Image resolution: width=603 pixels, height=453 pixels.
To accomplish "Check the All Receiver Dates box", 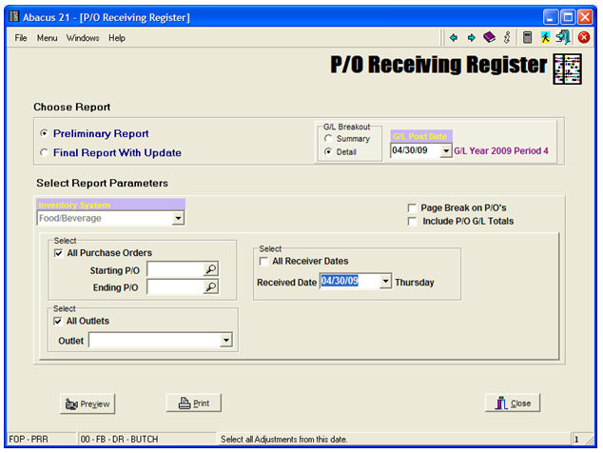I will point(263,261).
